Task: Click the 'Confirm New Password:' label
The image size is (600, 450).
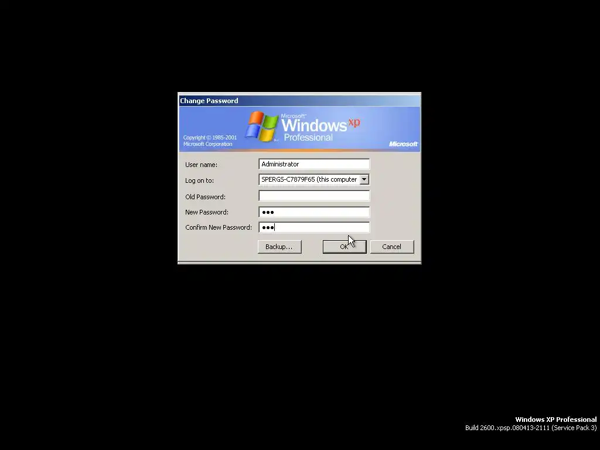Action: pyautogui.click(x=219, y=227)
